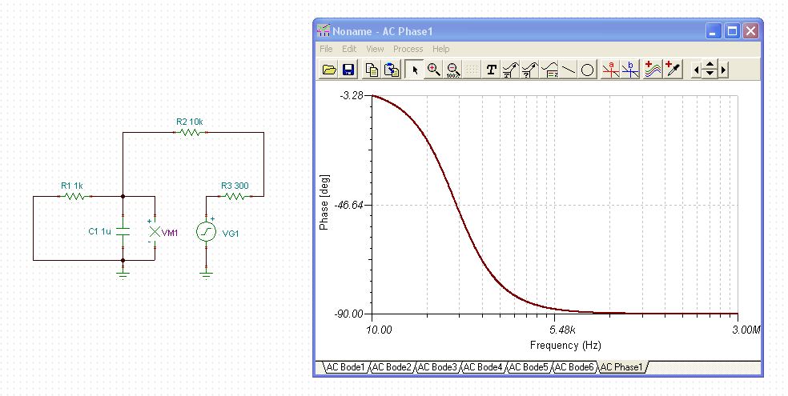Screen dimensions: 788x396
Task: Click the 5.48k frequency tick label
Action: click(x=562, y=330)
